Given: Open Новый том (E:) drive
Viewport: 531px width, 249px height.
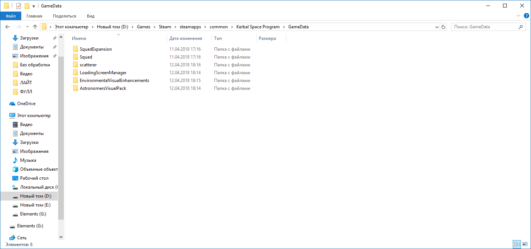Looking at the screenshot, I should [x=35, y=205].
